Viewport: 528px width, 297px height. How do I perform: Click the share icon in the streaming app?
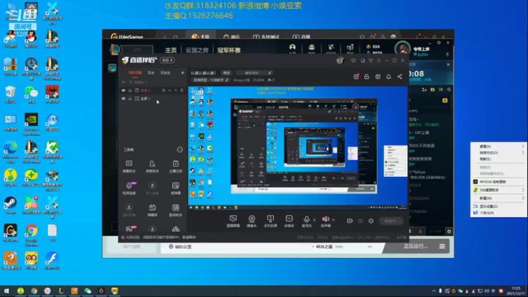(x=400, y=77)
